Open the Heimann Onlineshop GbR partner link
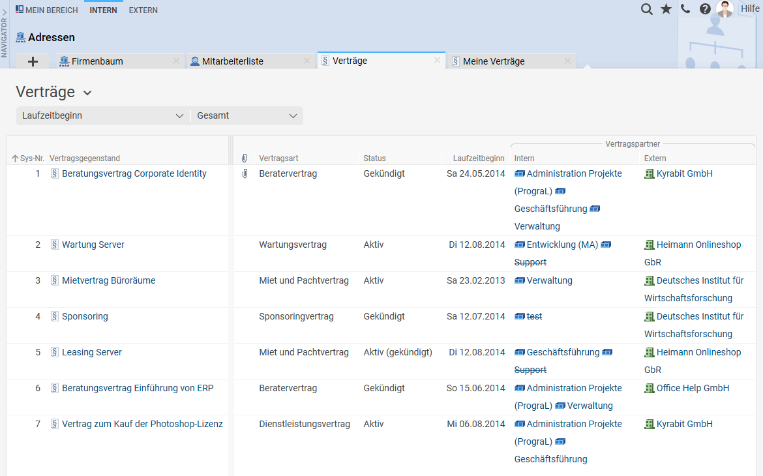 [x=698, y=245]
